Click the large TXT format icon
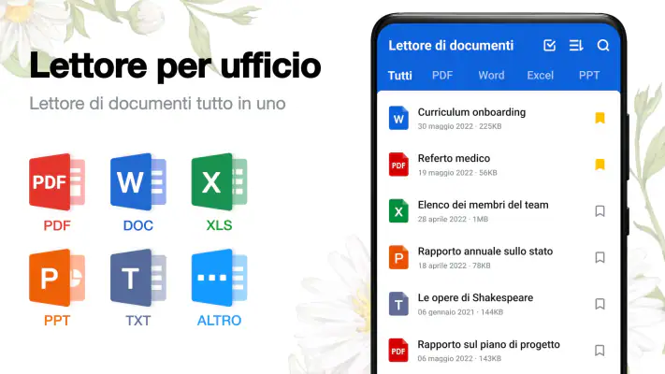This screenshot has height=374, width=665. (138, 278)
